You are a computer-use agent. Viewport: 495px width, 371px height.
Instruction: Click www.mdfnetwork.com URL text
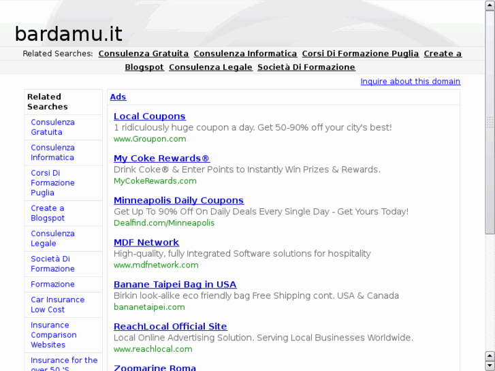[x=156, y=265]
